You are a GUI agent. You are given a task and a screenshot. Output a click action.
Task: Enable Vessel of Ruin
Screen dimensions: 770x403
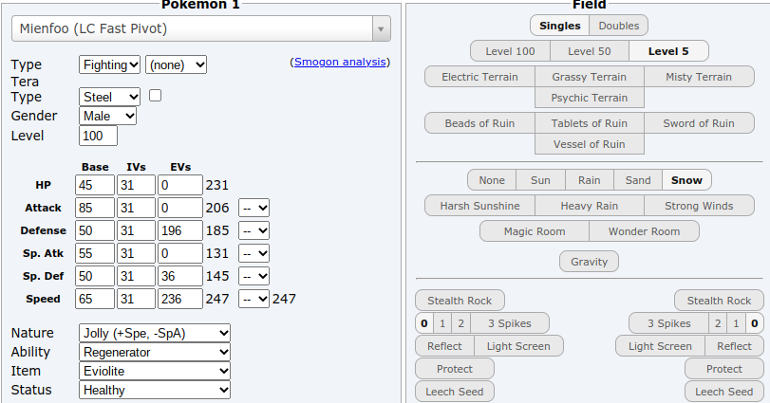[x=590, y=144]
